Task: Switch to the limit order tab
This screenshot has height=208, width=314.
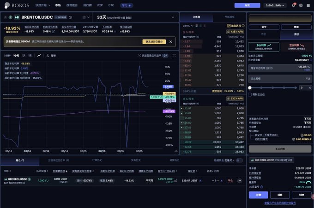Action: (x=296, y=35)
